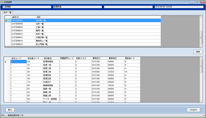
Task: Click staff code cell 200
Action: click(35, 86)
